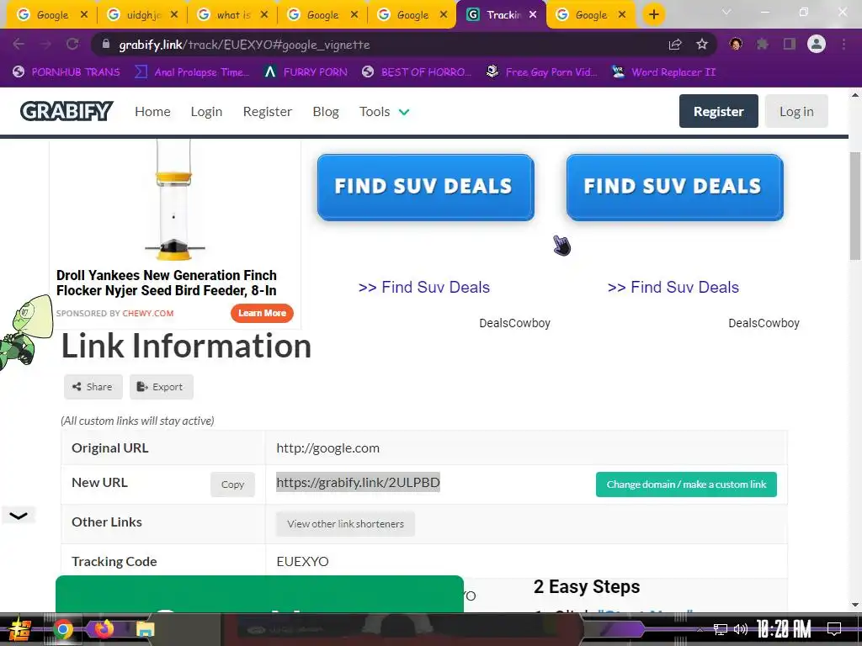Launch Firefox from the taskbar
The image size is (862, 646).
[x=104, y=628]
